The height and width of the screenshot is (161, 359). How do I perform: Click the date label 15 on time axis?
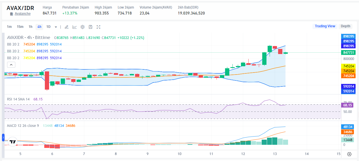(x=338, y=154)
